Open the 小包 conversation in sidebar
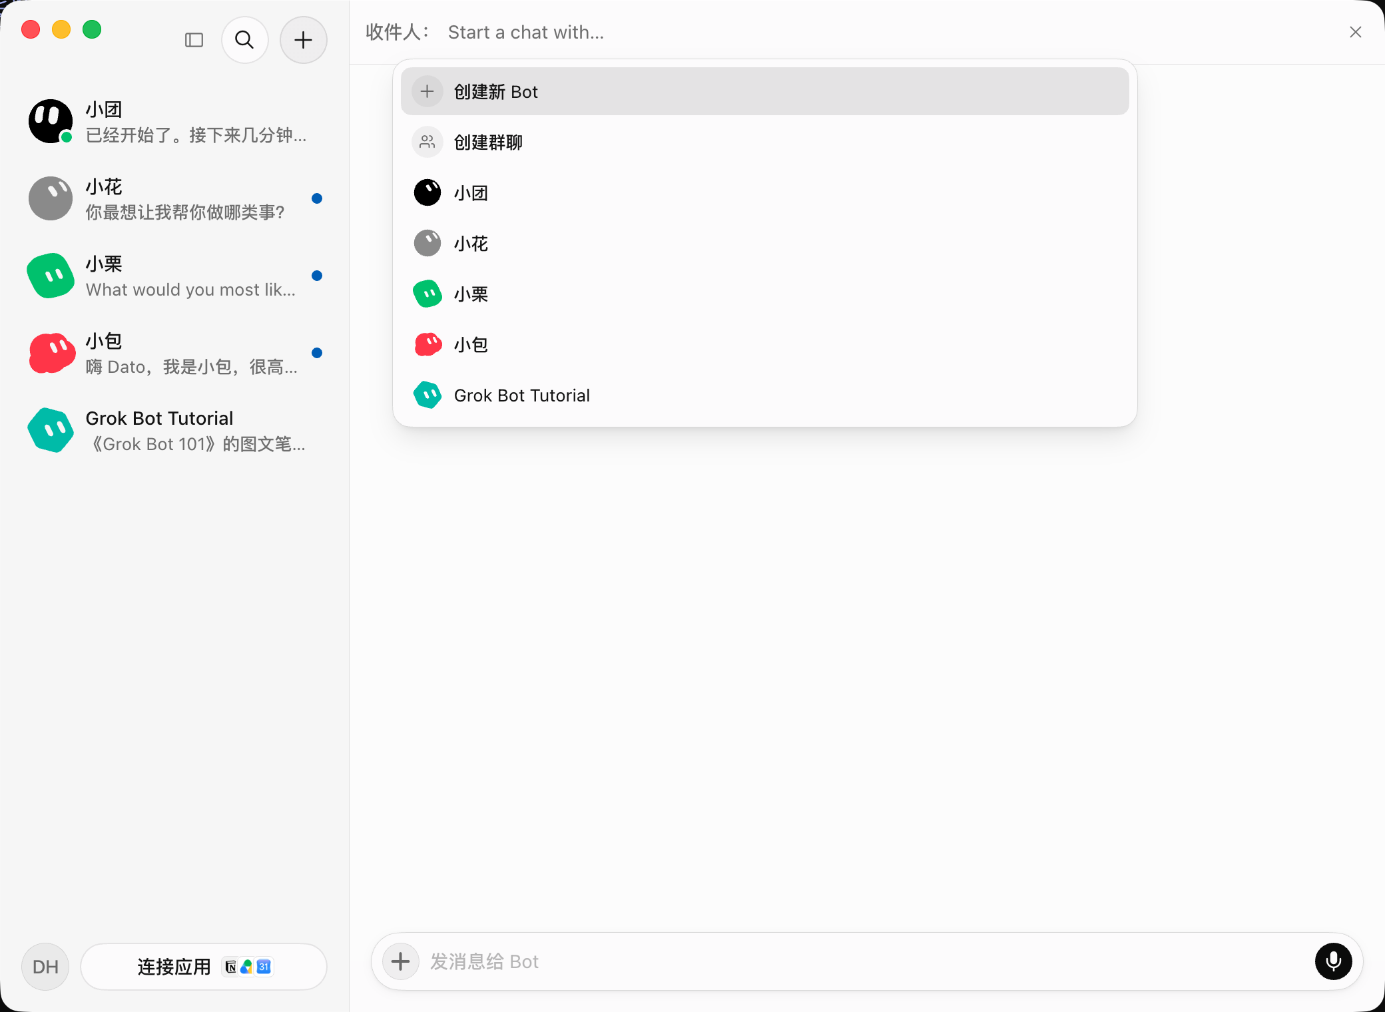Image resolution: width=1385 pixels, height=1012 pixels. coord(174,353)
